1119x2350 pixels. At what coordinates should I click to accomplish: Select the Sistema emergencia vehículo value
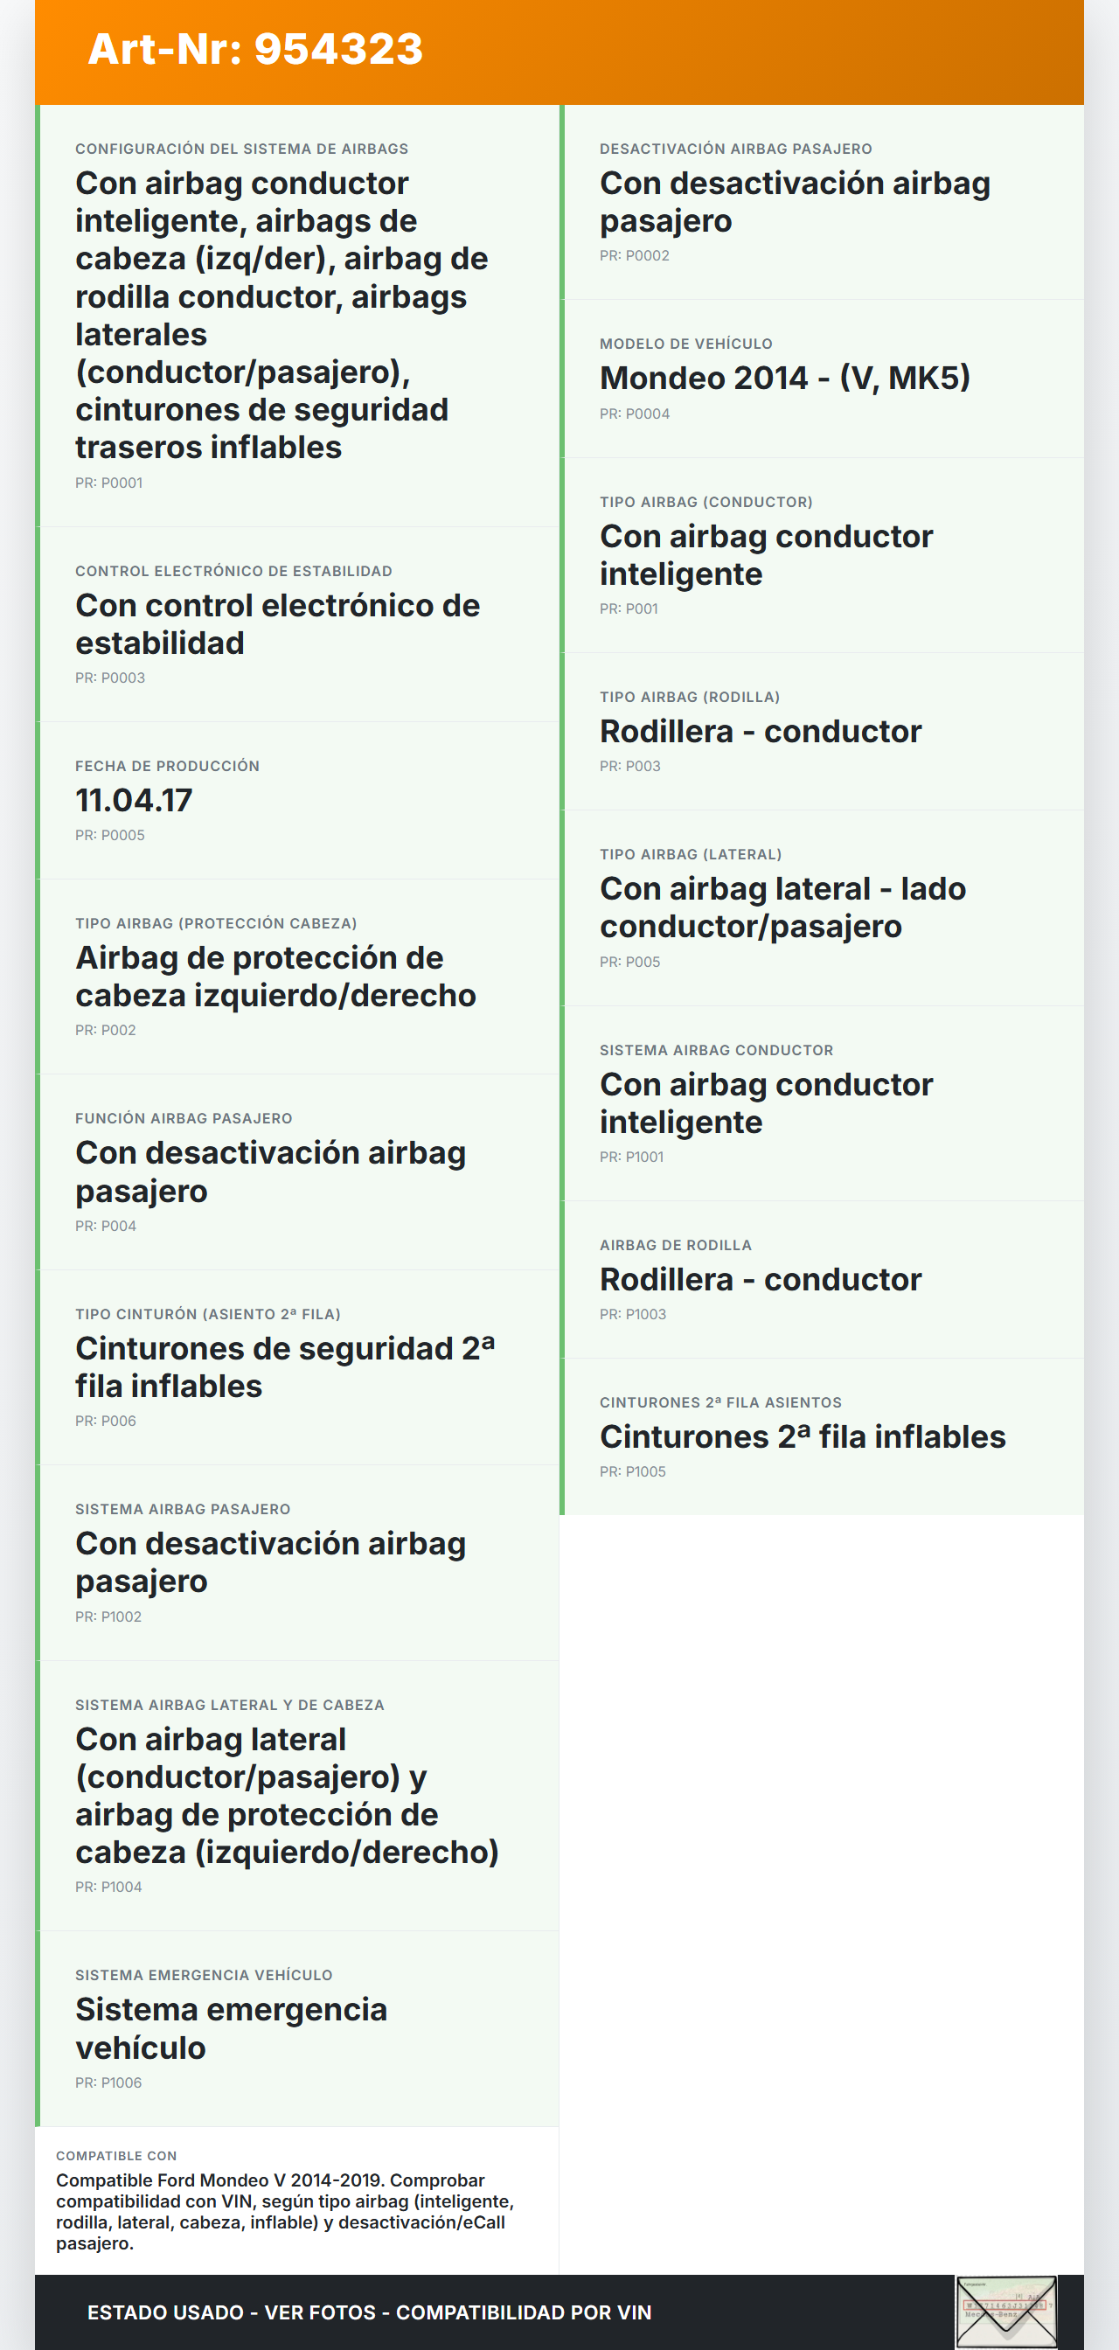pos(231,2028)
